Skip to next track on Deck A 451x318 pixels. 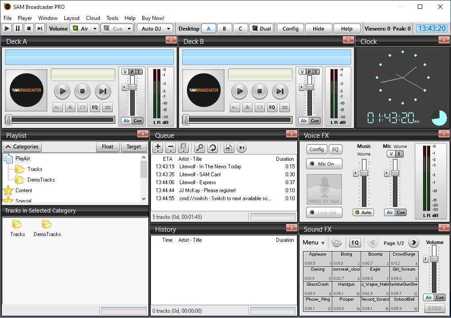(103, 91)
